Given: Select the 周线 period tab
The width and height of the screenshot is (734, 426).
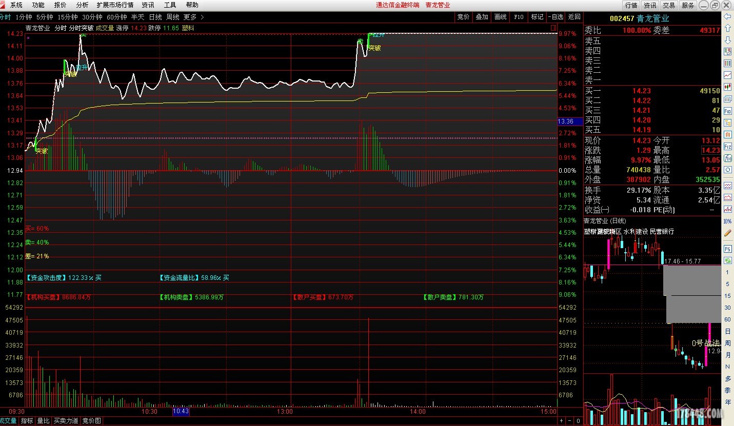Looking at the screenshot, I should click(x=172, y=17).
